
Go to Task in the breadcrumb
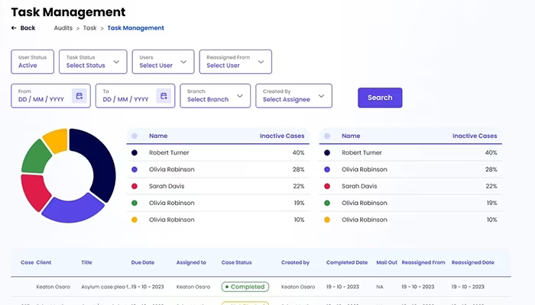click(89, 28)
